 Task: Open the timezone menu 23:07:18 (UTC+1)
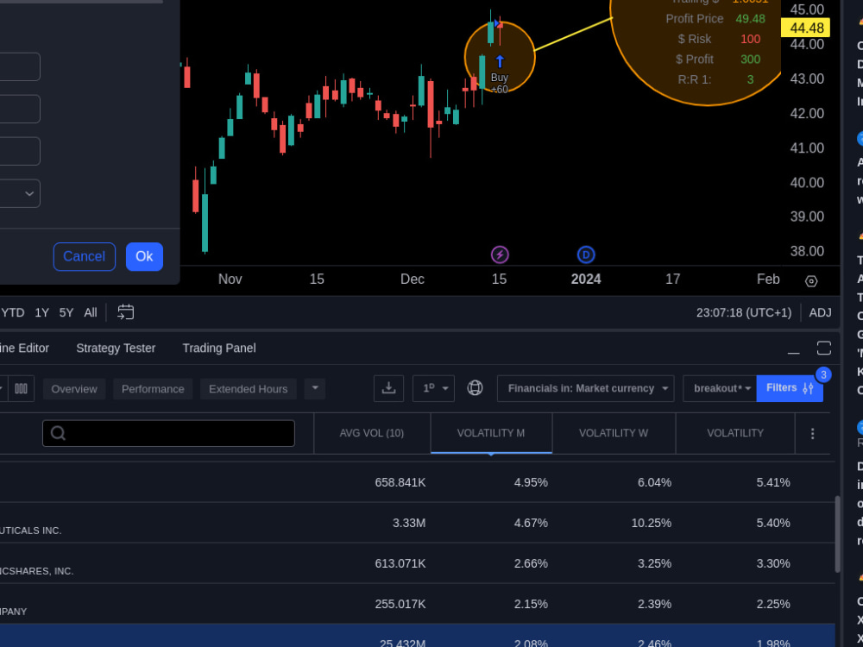point(744,312)
